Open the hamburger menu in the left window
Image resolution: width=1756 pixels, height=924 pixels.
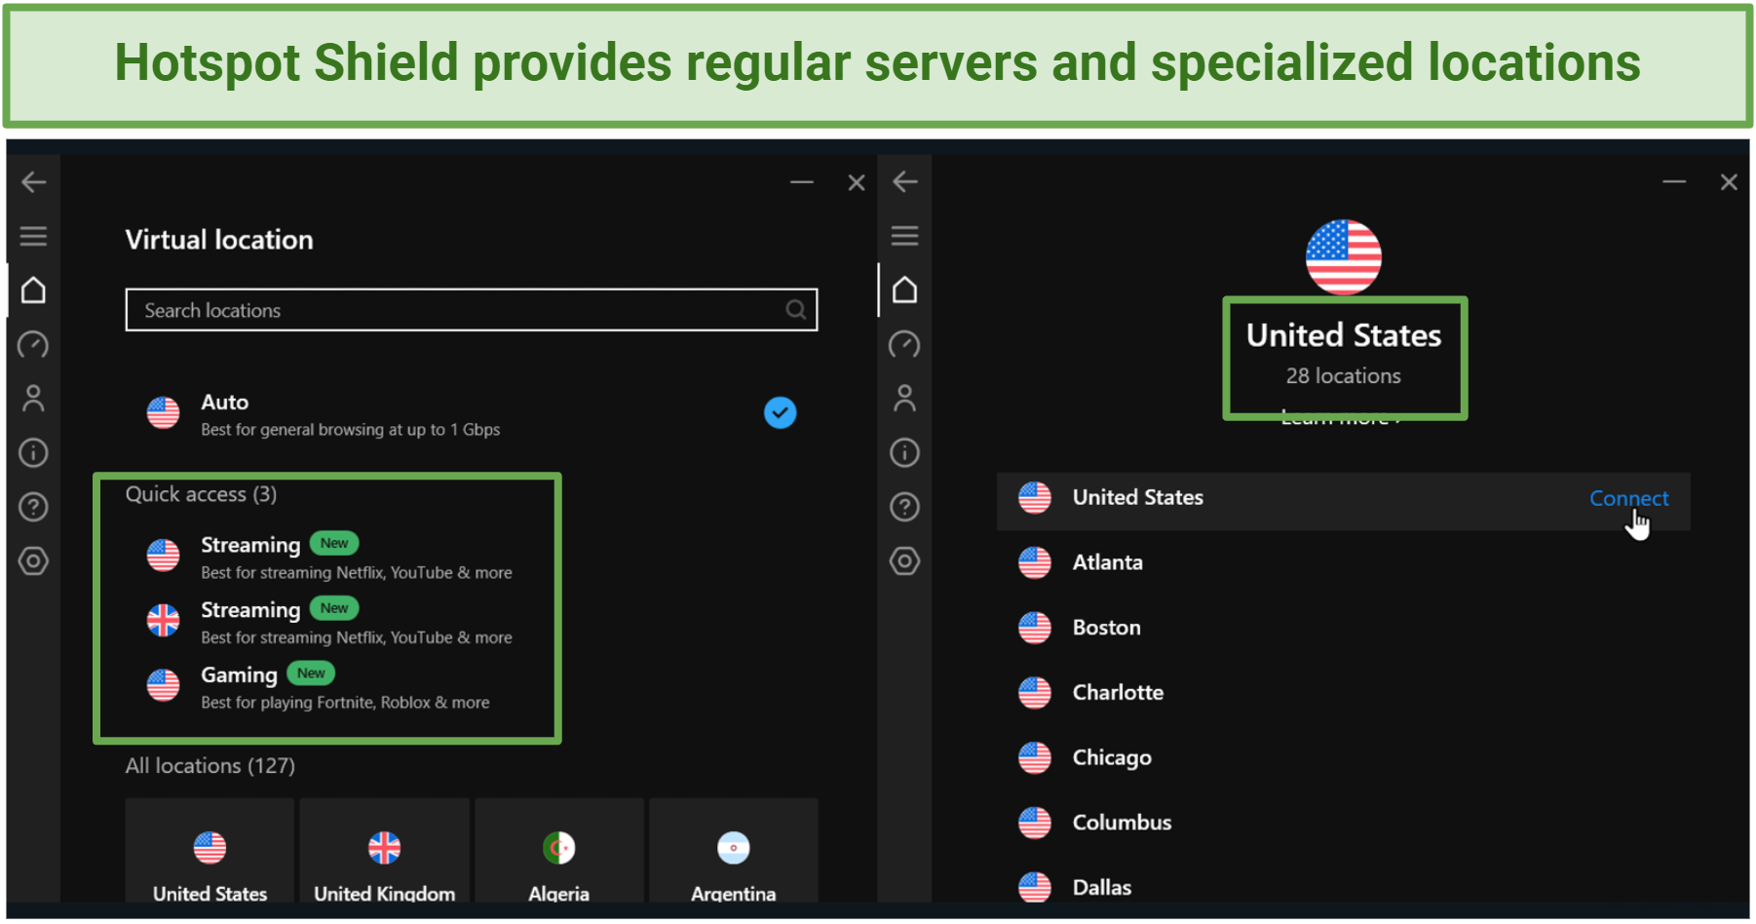pyautogui.click(x=34, y=236)
